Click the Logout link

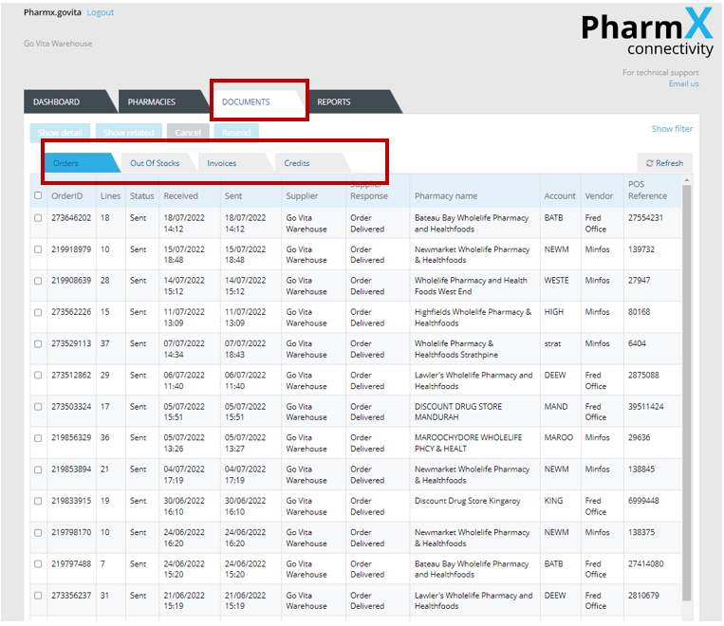[100, 12]
